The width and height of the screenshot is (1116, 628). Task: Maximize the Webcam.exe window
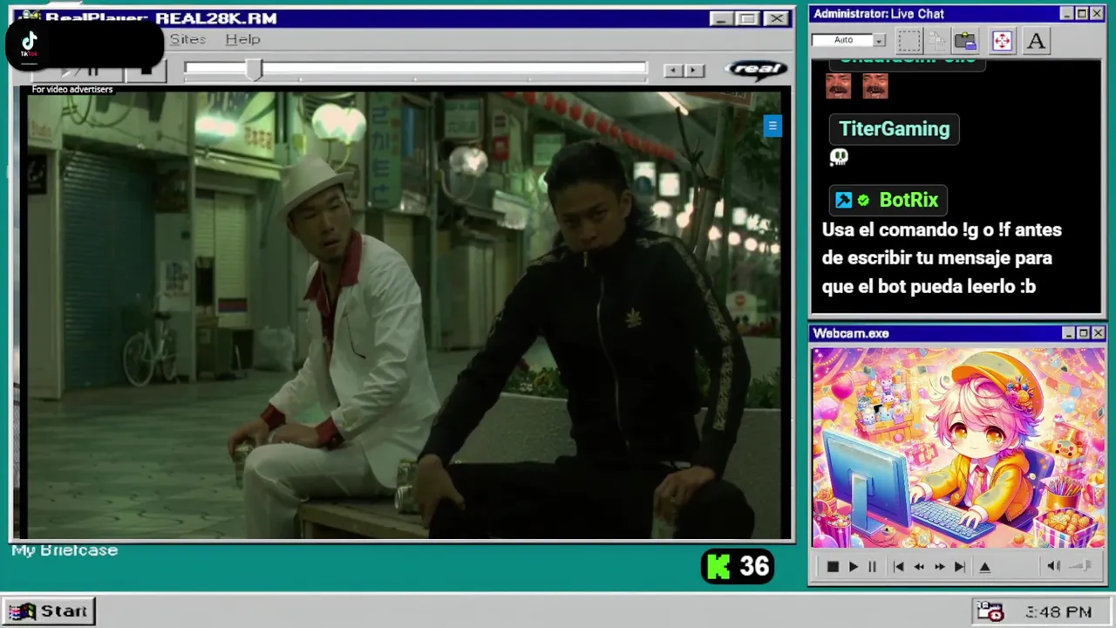coord(1084,333)
